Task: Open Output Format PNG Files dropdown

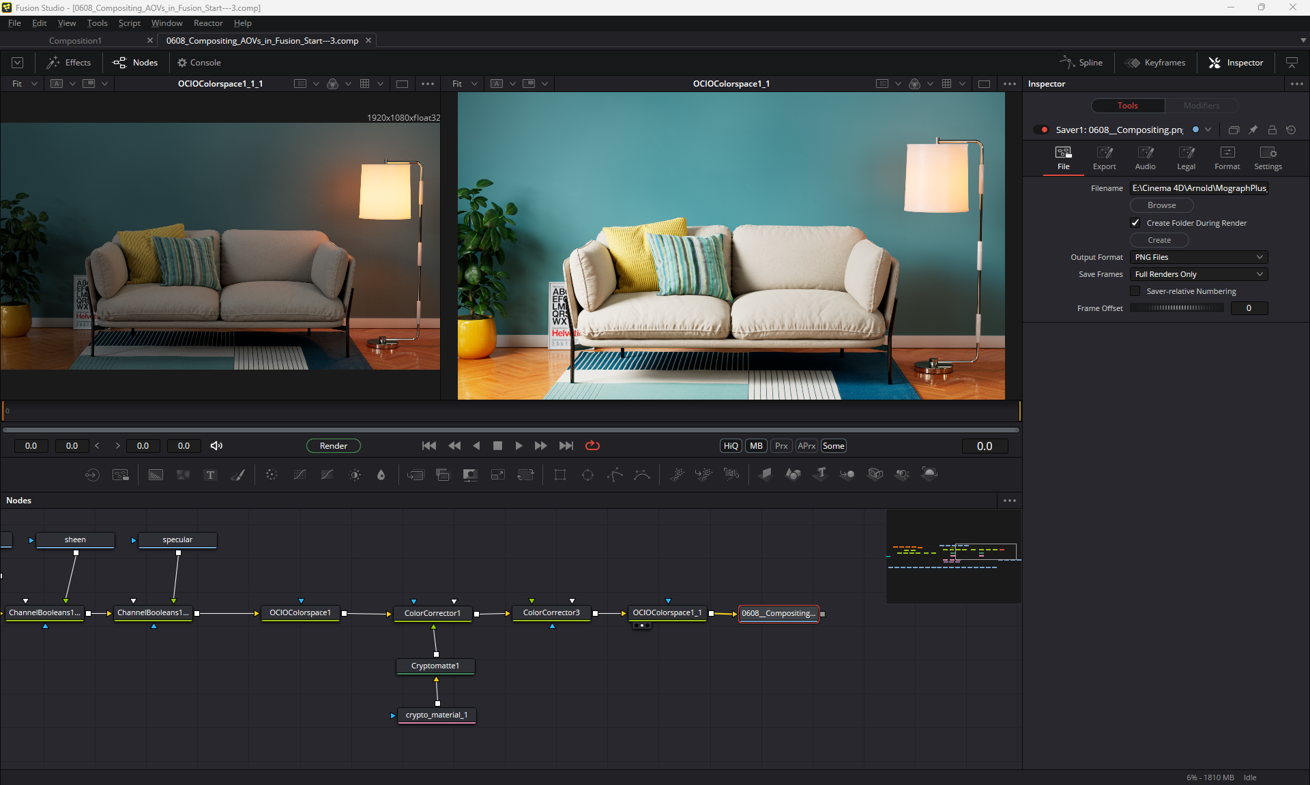Action: click(x=1199, y=257)
